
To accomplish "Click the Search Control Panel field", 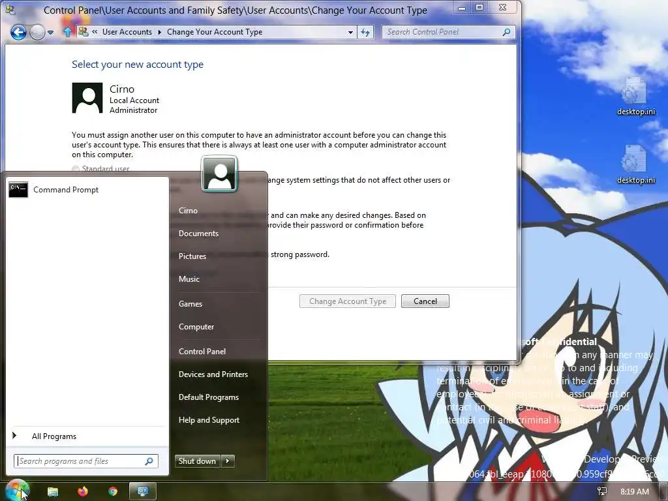I will coord(449,32).
